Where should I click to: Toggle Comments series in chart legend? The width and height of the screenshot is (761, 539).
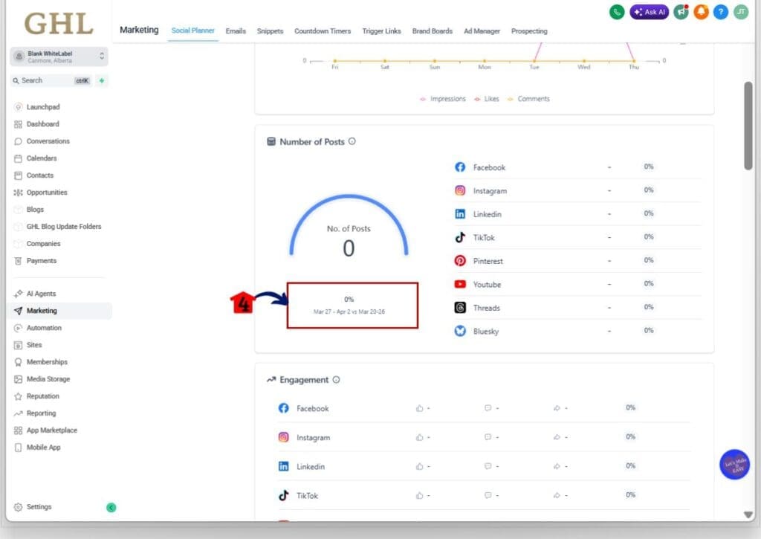click(x=528, y=99)
